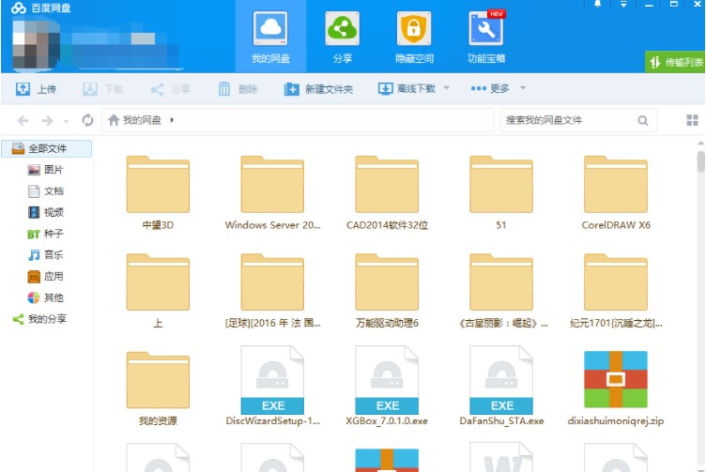Create a folder with 新建文件夹
Viewport: 706px width, 472px height.
coord(318,89)
